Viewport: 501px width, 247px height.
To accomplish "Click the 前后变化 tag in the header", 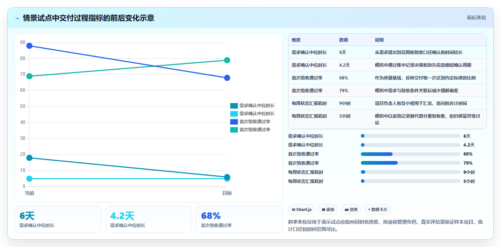I will pos(476,17).
